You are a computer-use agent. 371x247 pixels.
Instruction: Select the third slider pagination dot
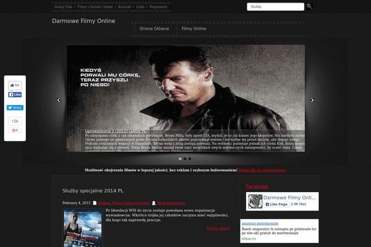(x=190, y=159)
